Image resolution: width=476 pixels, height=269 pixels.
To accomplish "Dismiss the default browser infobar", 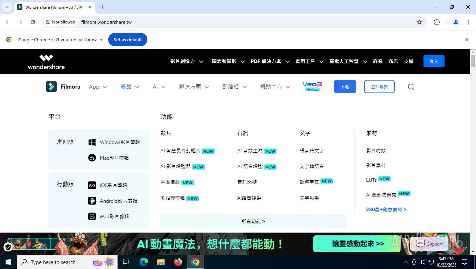I will 467,40.
